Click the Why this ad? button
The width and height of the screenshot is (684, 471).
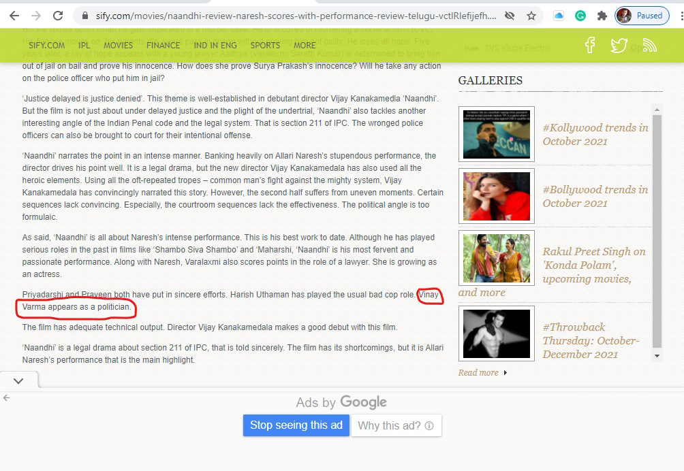(x=396, y=426)
